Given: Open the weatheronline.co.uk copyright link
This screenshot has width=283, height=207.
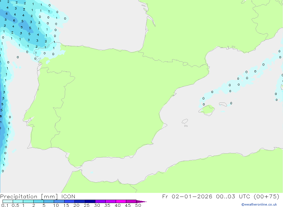Looking at the screenshot, I should [x=259, y=204].
